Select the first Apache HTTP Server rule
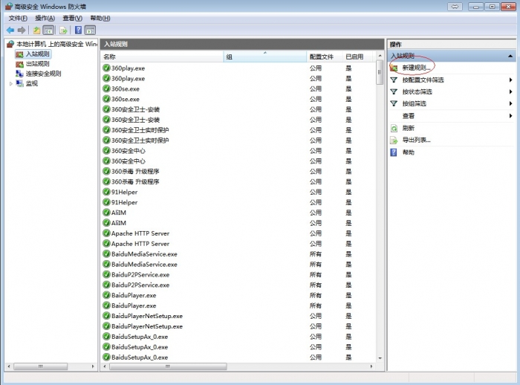520x385 pixels. click(140, 233)
